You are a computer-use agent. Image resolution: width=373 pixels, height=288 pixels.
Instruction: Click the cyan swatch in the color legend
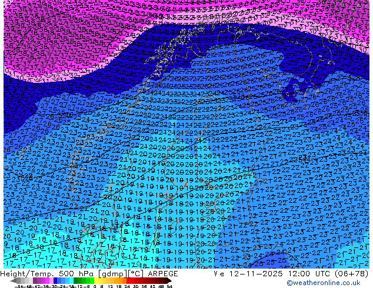72,280
